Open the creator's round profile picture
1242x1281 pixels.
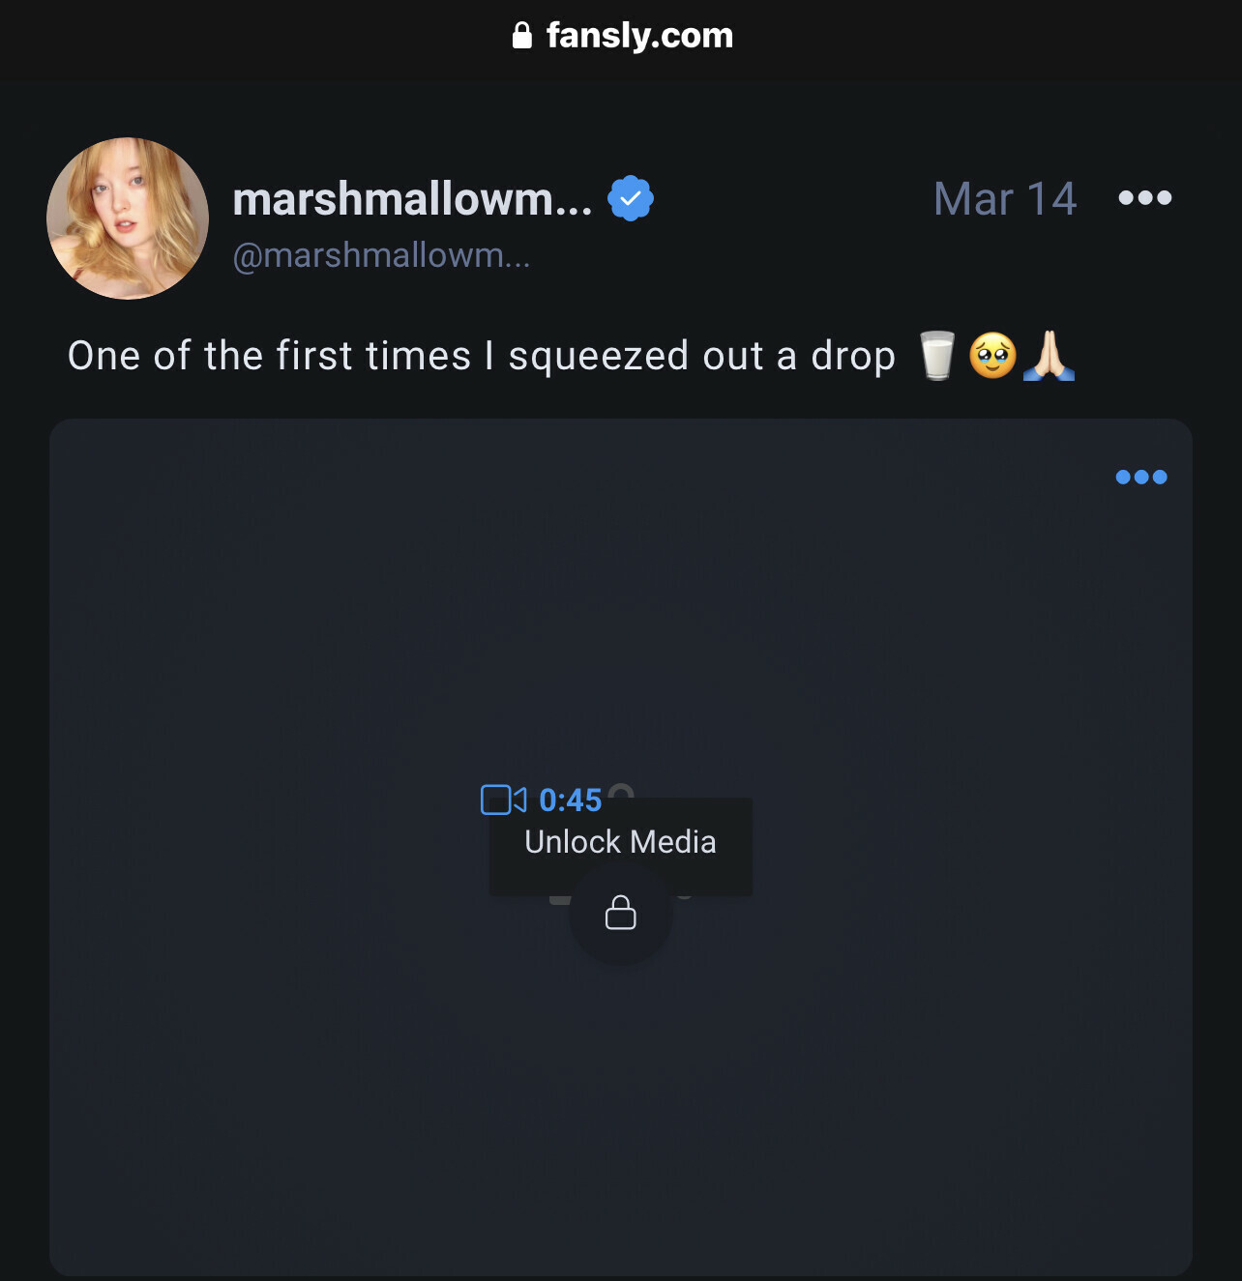[128, 218]
